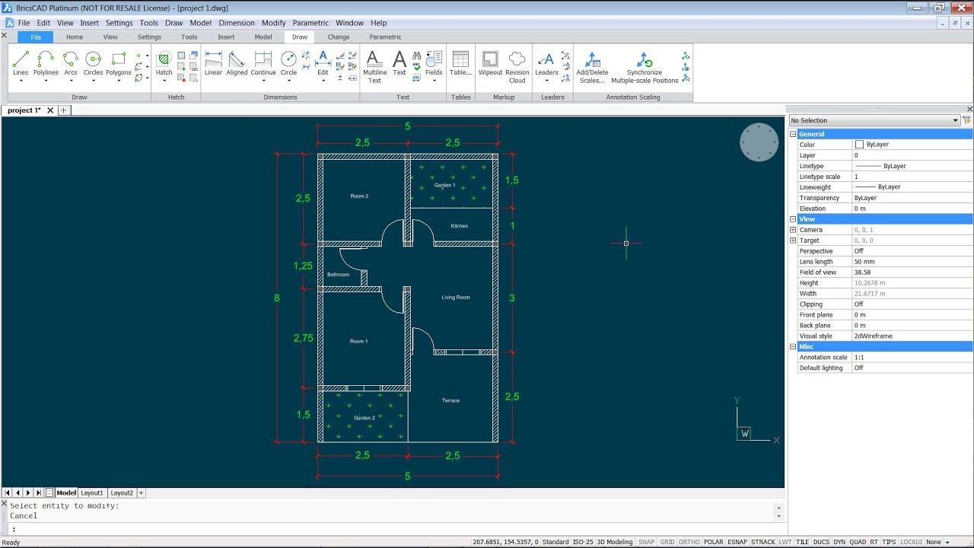Choose the Aligned dimension tool
Viewport: 974px width, 548px height.
[237, 64]
